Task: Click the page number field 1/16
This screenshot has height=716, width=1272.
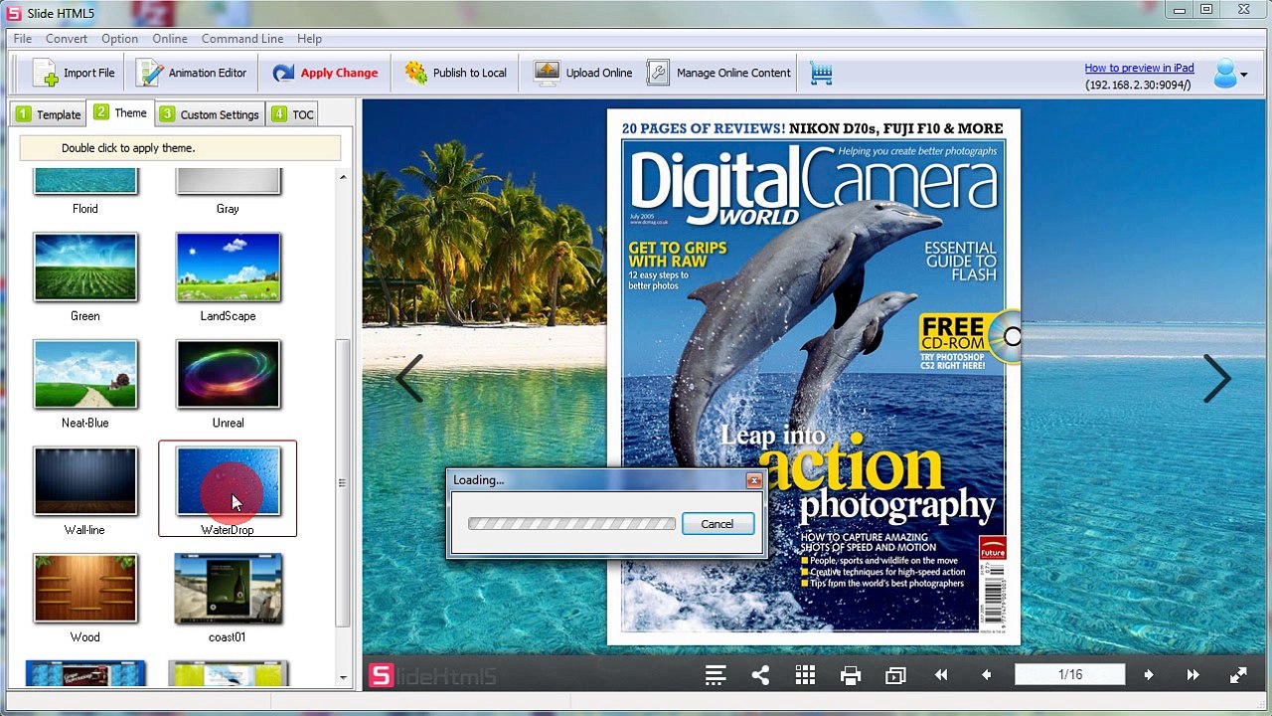Action: [1070, 675]
